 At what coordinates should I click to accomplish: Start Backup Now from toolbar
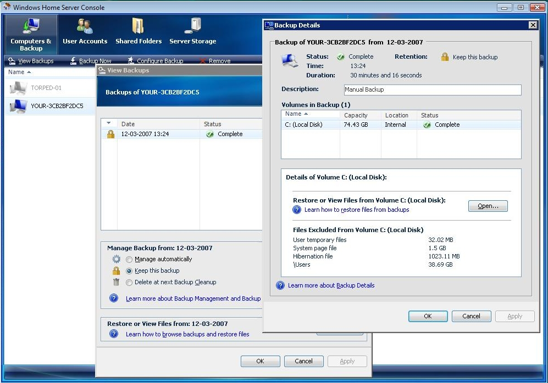(91, 61)
